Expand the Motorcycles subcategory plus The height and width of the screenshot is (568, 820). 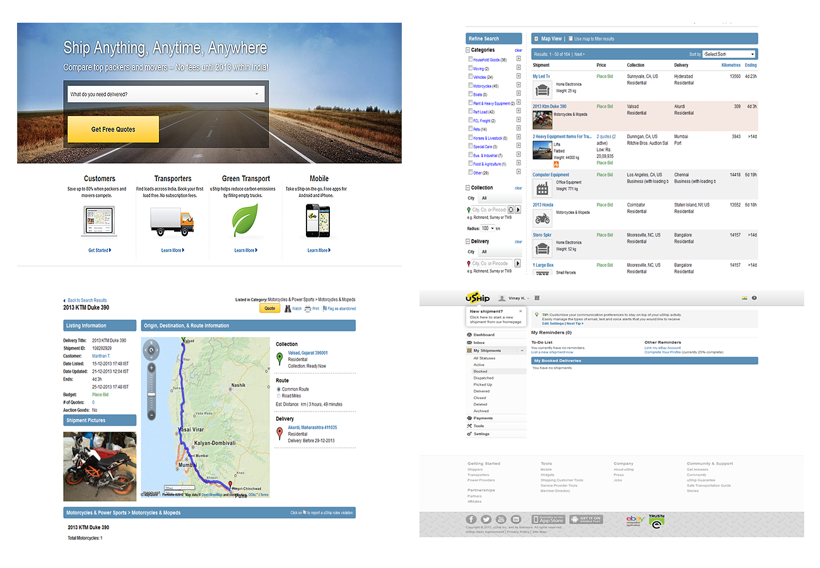[518, 86]
